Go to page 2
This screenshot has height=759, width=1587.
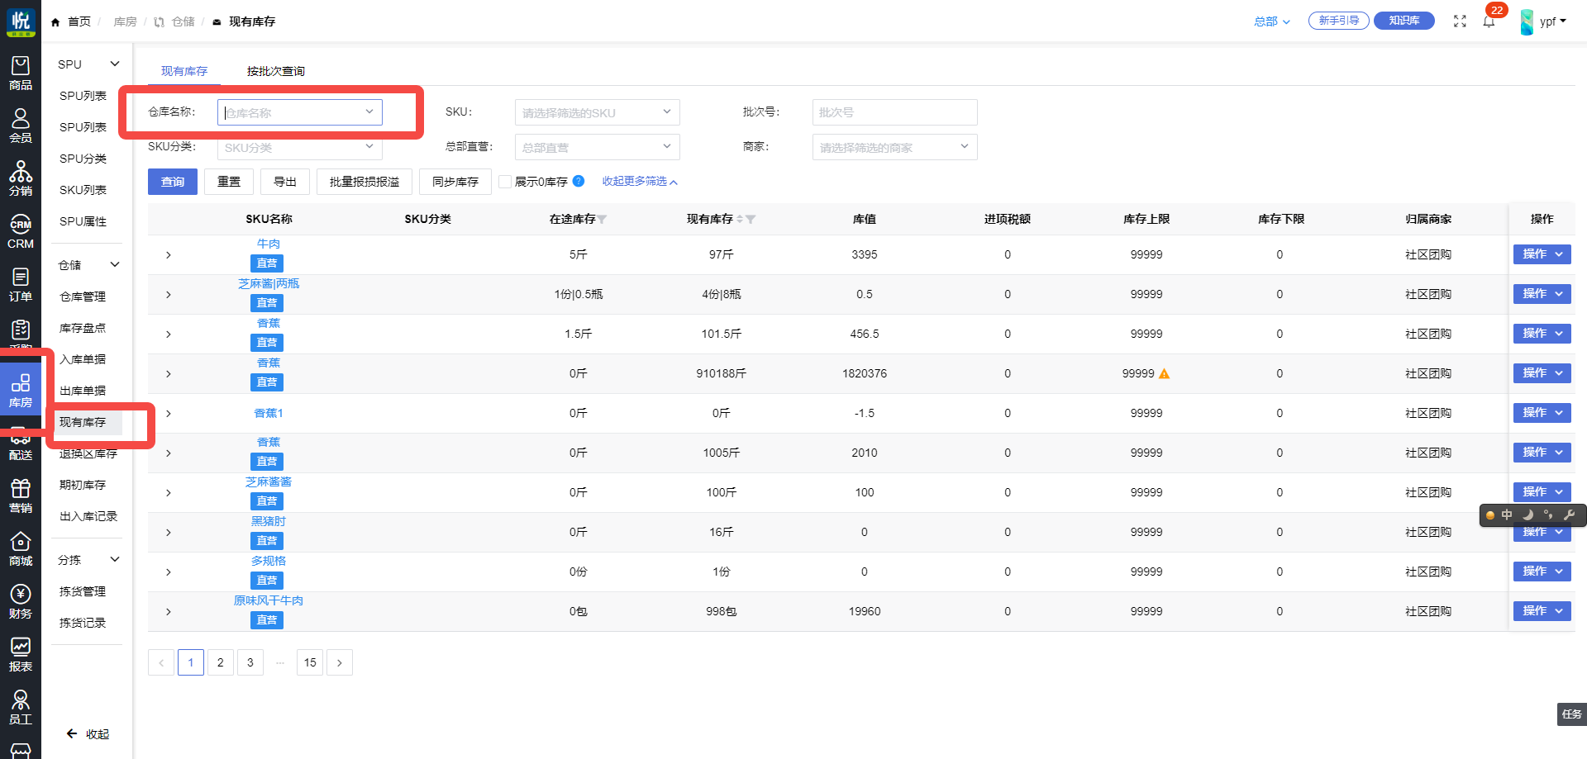coord(221,662)
